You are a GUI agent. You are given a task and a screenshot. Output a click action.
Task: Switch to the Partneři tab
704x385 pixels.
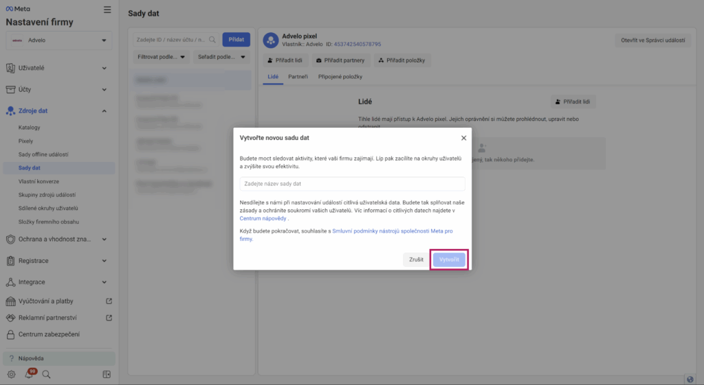pyautogui.click(x=298, y=77)
